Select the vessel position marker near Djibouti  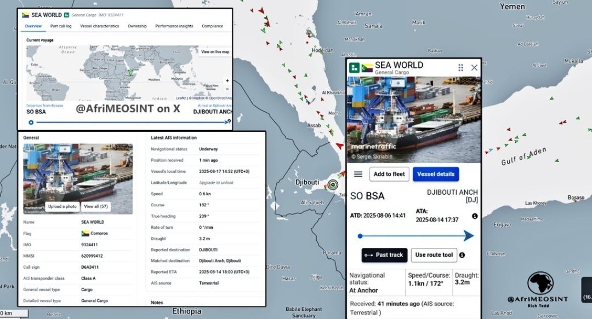point(334,183)
